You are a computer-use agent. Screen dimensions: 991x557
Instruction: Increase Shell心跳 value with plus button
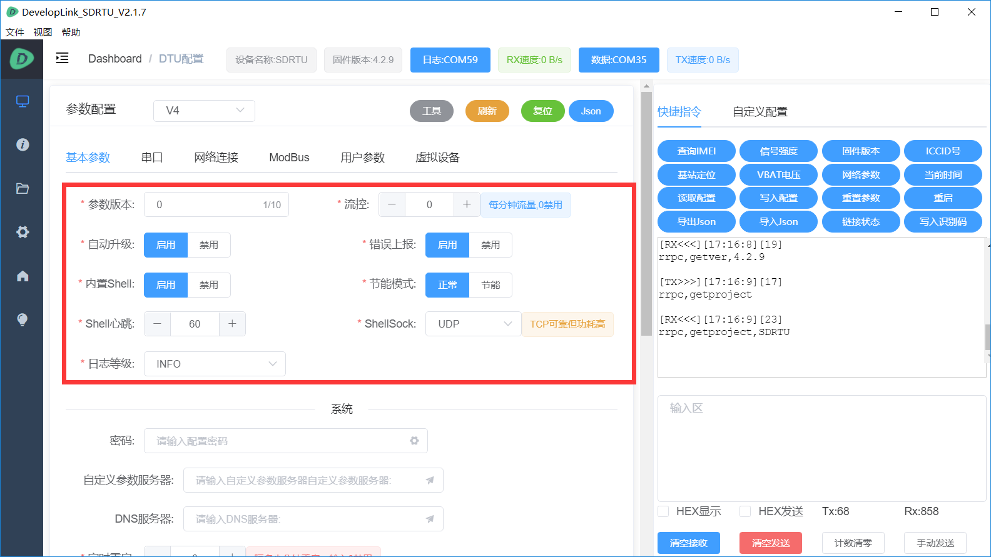click(232, 324)
